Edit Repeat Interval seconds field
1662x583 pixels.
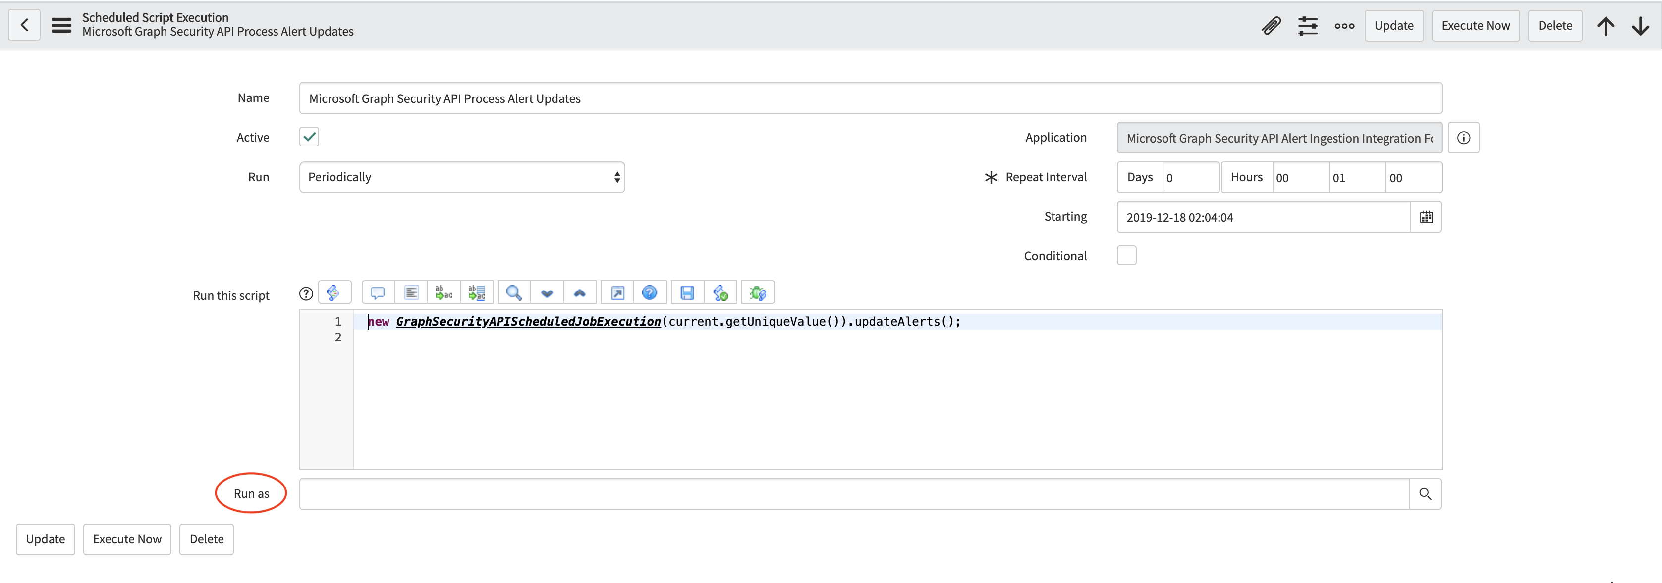coord(1414,178)
